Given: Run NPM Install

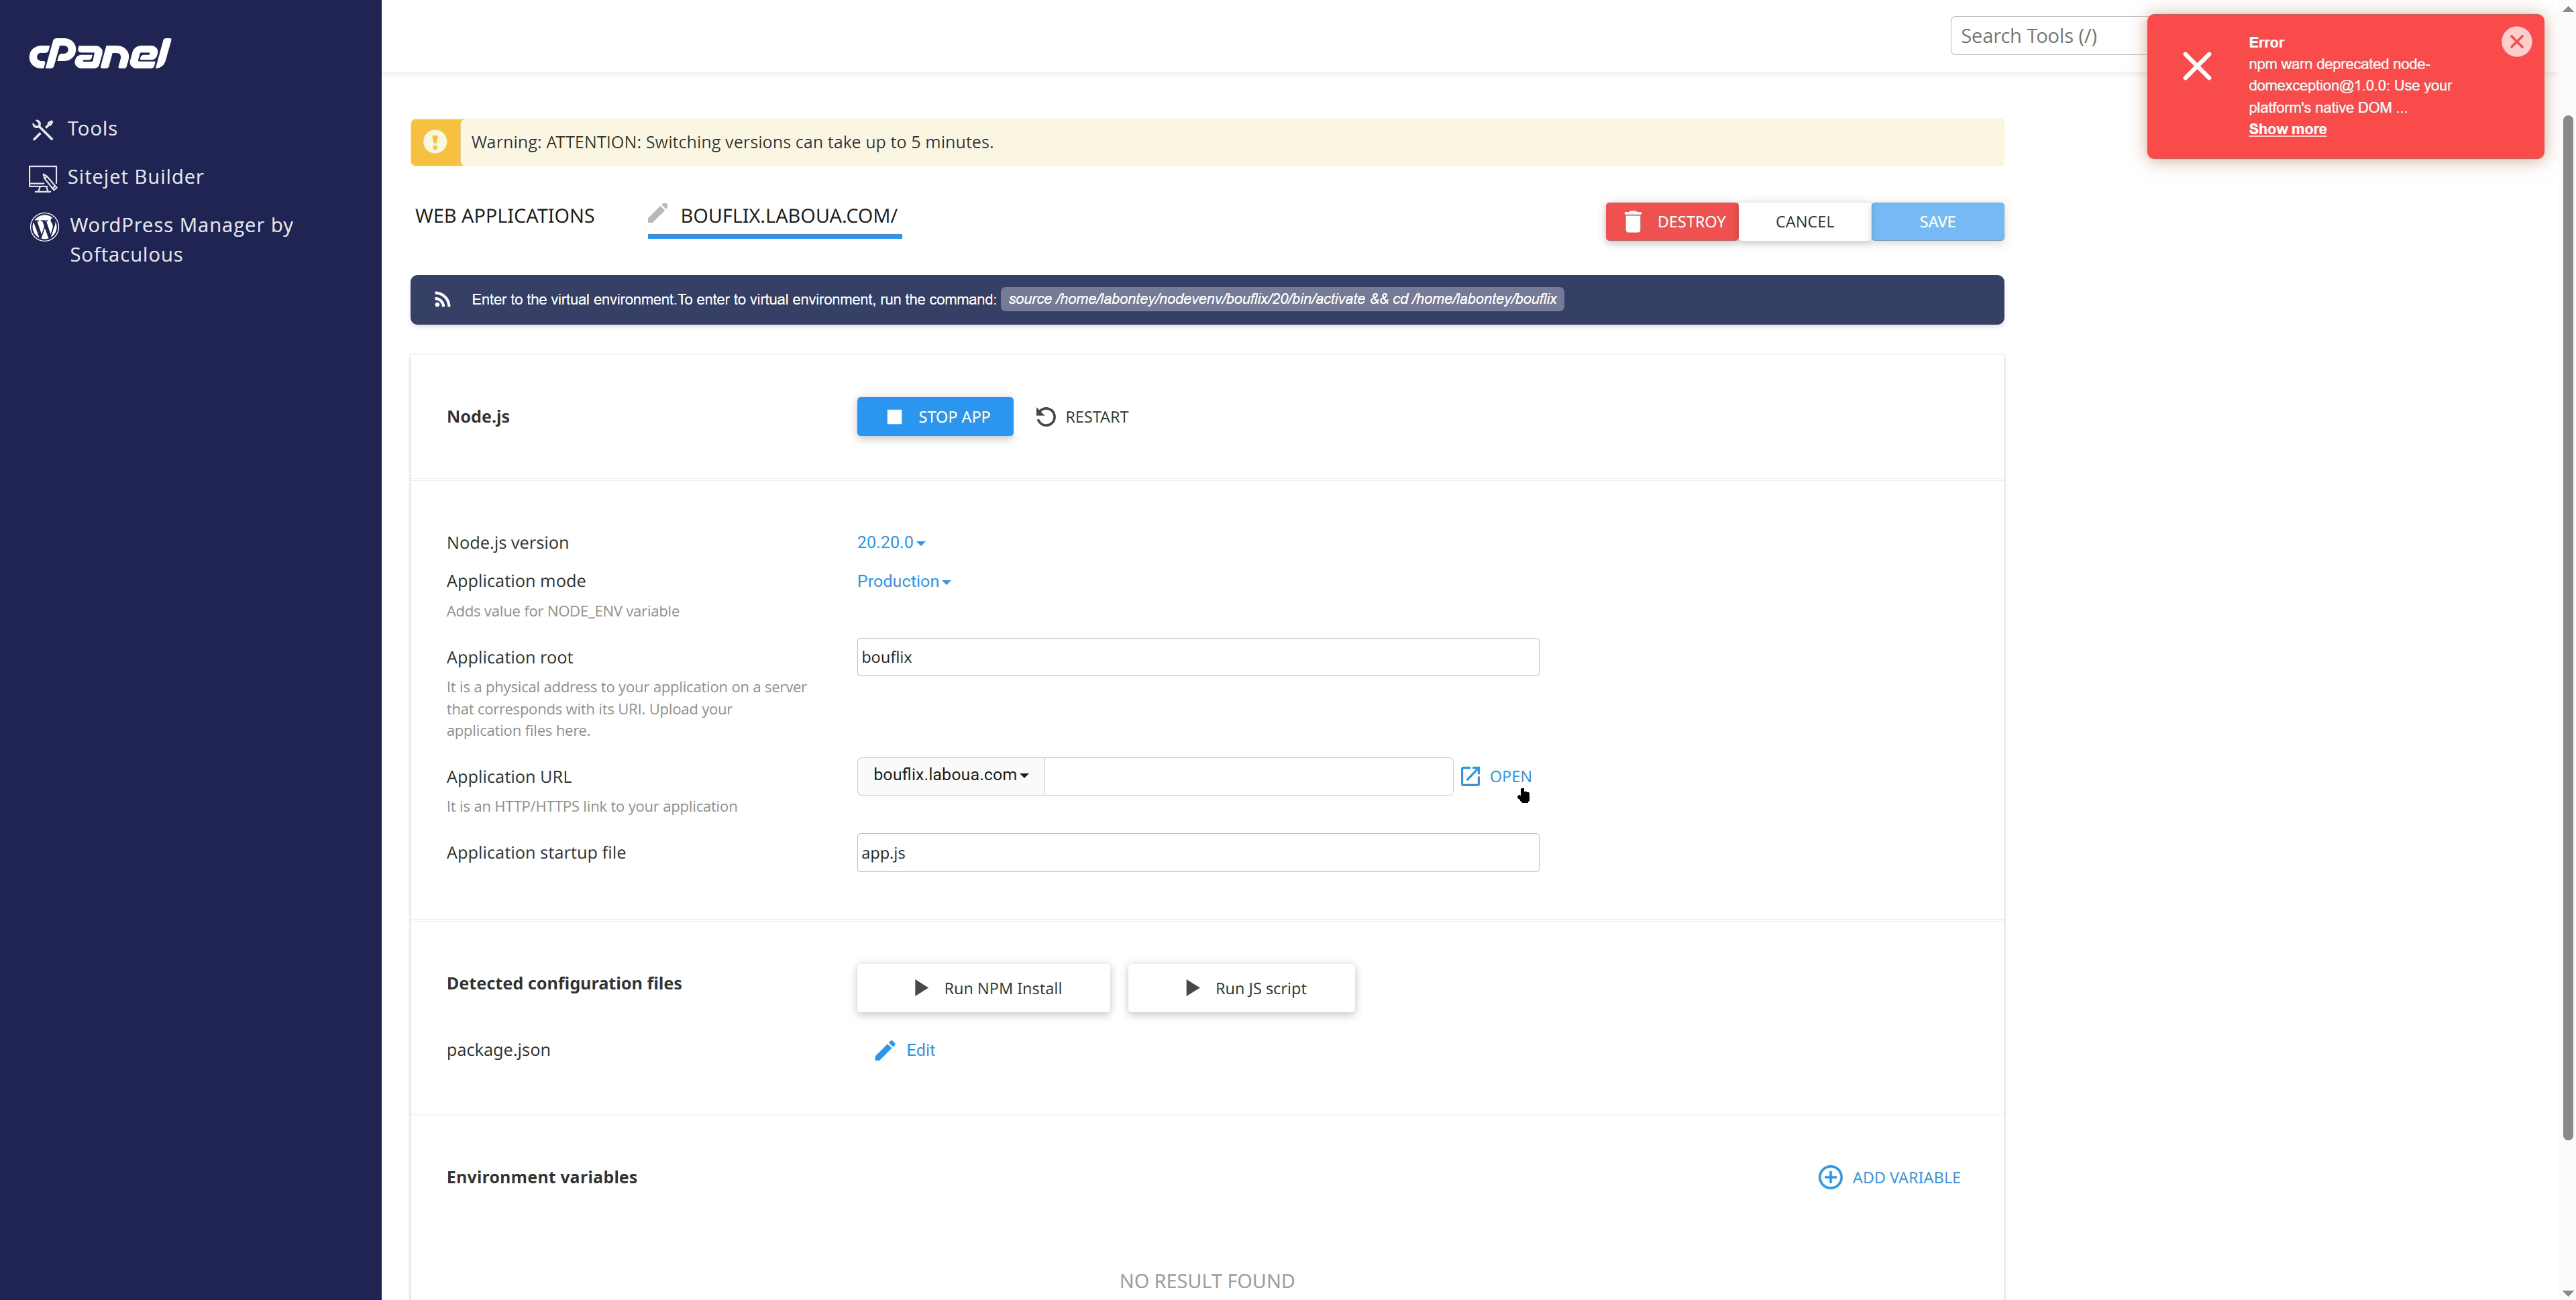Looking at the screenshot, I should 983,988.
